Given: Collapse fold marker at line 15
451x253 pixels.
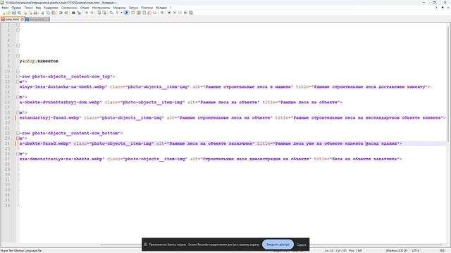Looking at the screenshot, I should point(18,97).
